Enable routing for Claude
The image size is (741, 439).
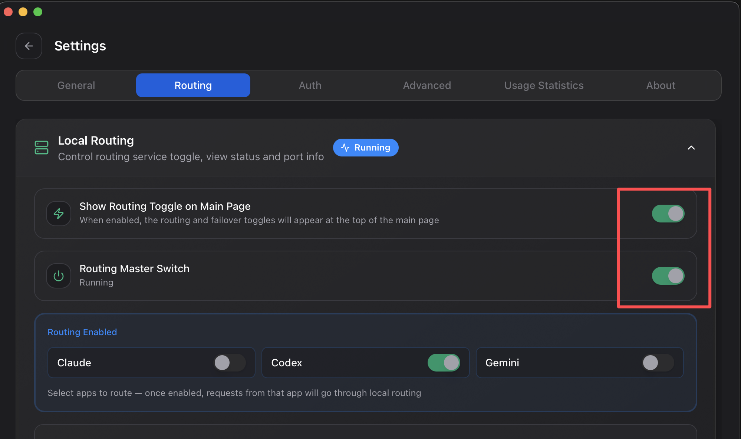pyautogui.click(x=230, y=363)
